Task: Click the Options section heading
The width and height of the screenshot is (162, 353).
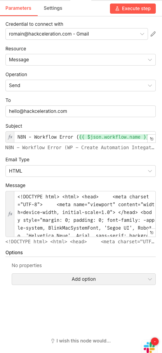Action: pyautogui.click(x=14, y=253)
